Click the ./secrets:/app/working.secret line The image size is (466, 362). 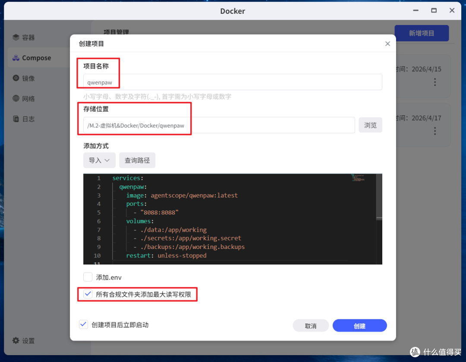click(x=187, y=238)
